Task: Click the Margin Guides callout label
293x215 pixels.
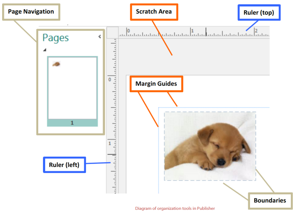Action: 156,84
